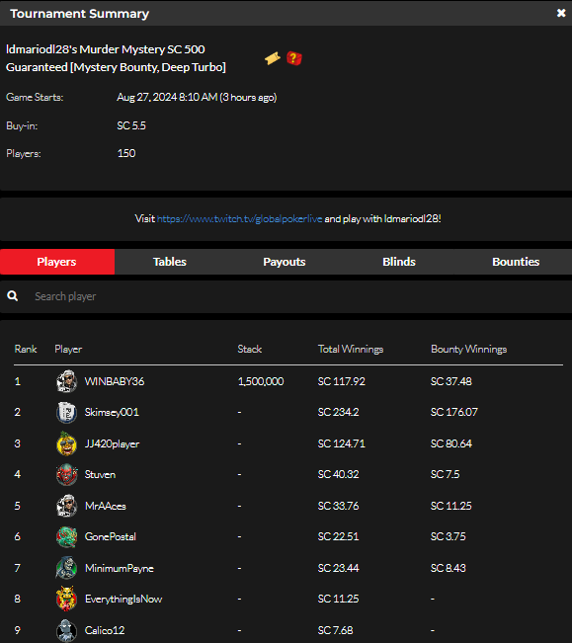572x643 pixels.
Task: Switch to the Tables tab
Action: coord(170,262)
